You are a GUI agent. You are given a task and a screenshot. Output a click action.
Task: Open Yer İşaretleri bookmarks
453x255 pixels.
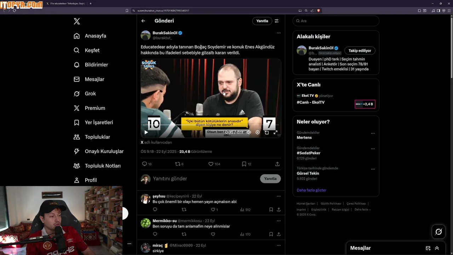[93, 123]
